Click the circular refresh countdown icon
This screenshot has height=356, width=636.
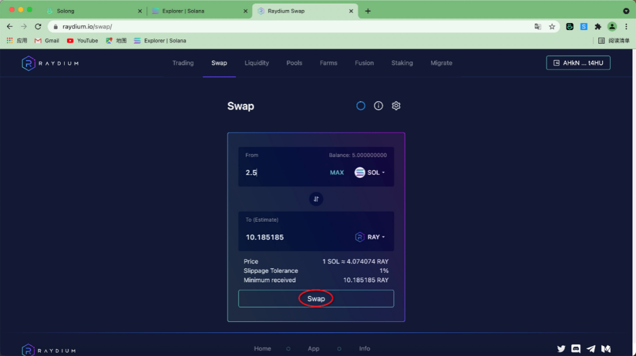coord(360,106)
